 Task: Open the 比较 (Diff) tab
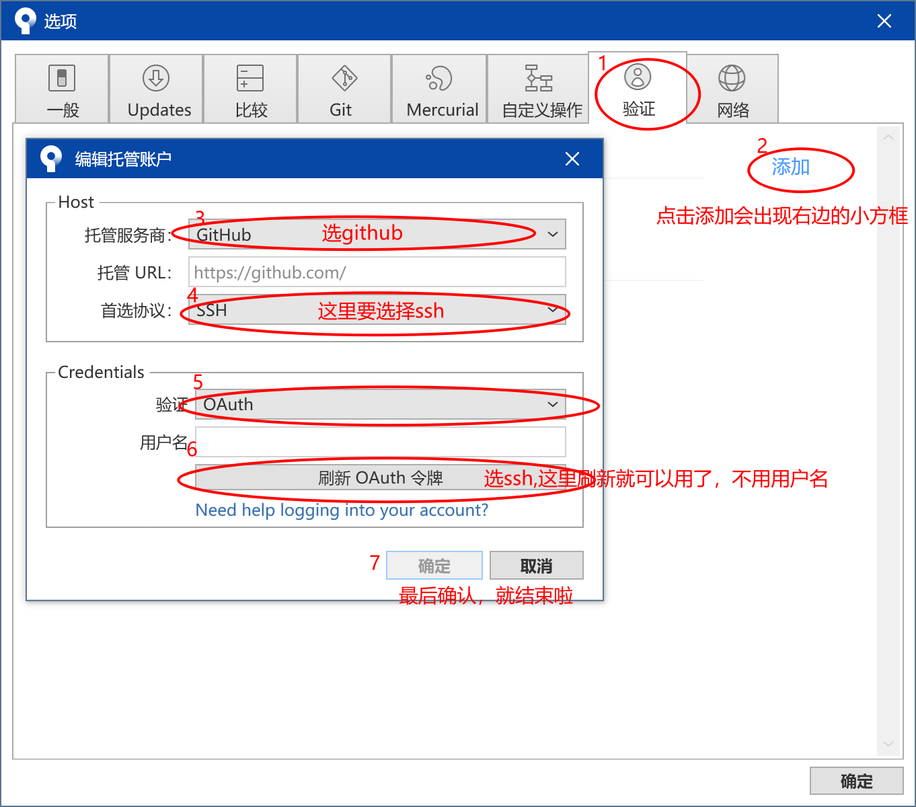[250, 89]
